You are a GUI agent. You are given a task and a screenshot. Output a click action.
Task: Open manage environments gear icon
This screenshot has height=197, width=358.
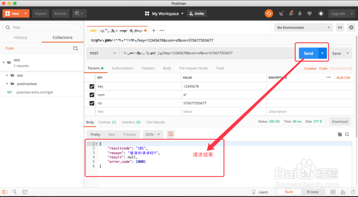pos(351,28)
